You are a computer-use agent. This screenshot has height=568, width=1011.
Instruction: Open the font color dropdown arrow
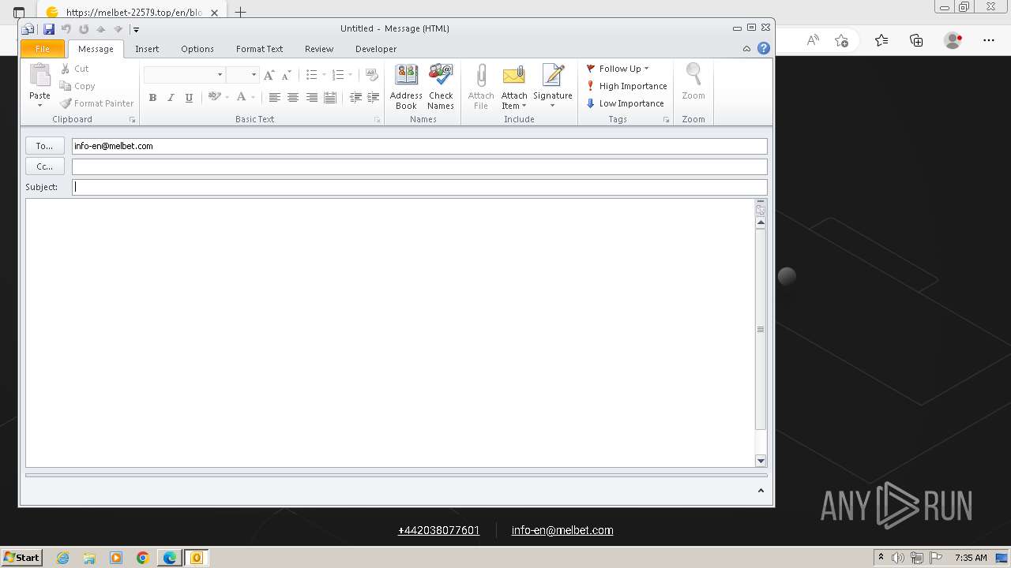click(x=254, y=98)
